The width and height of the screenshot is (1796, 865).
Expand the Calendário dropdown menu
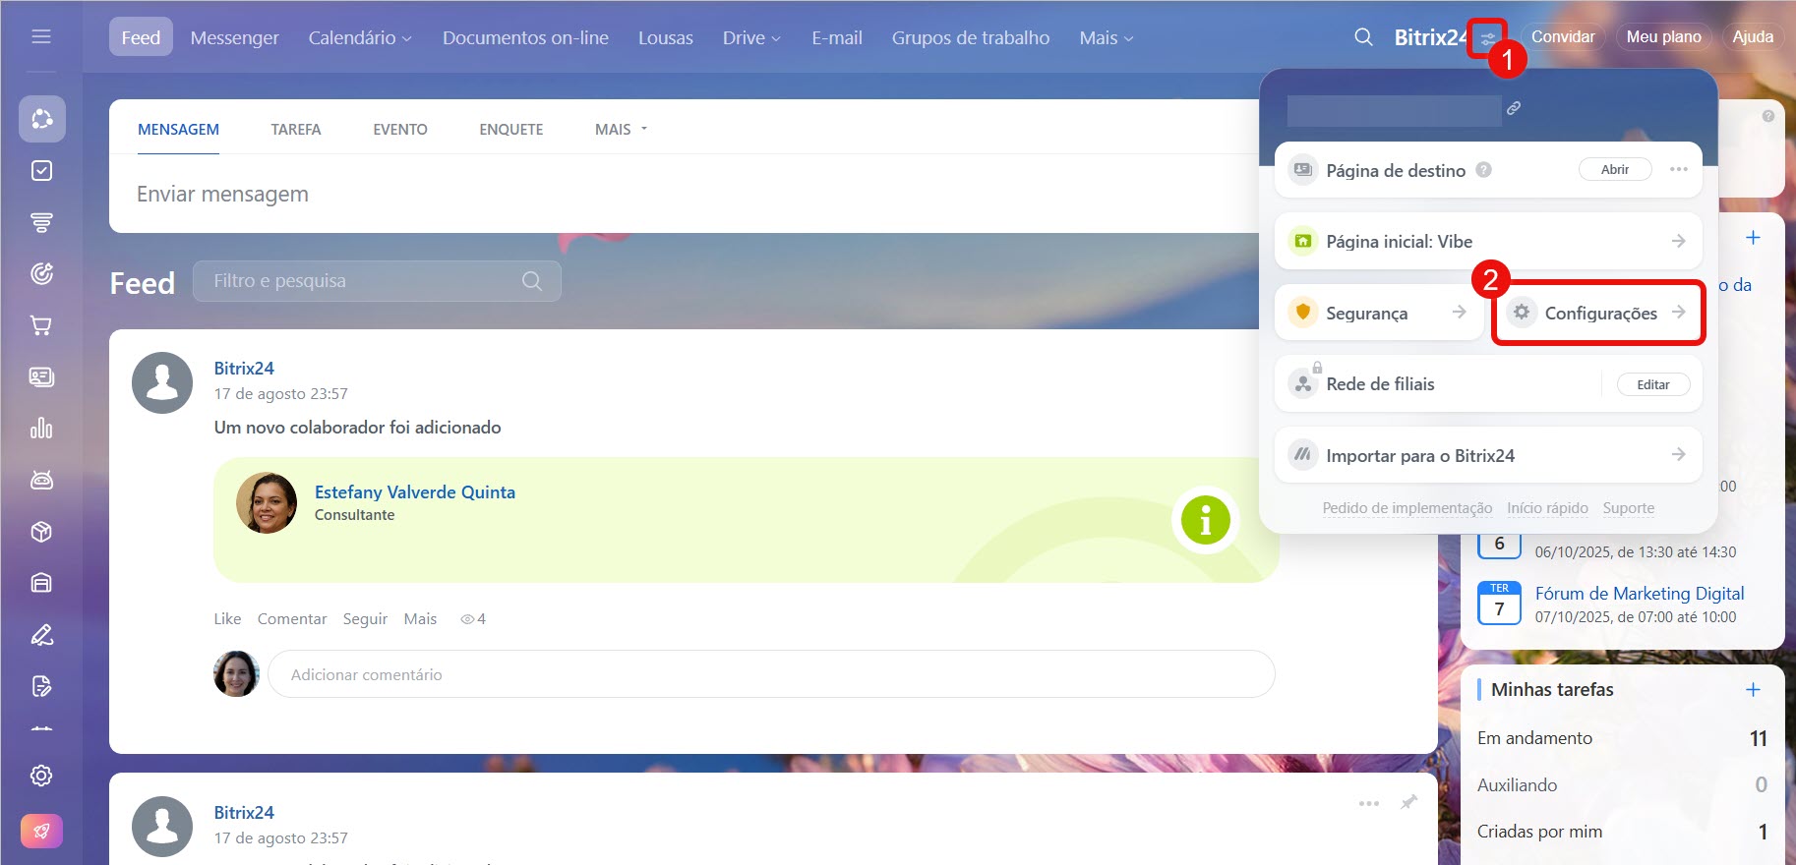coord(360,37)
